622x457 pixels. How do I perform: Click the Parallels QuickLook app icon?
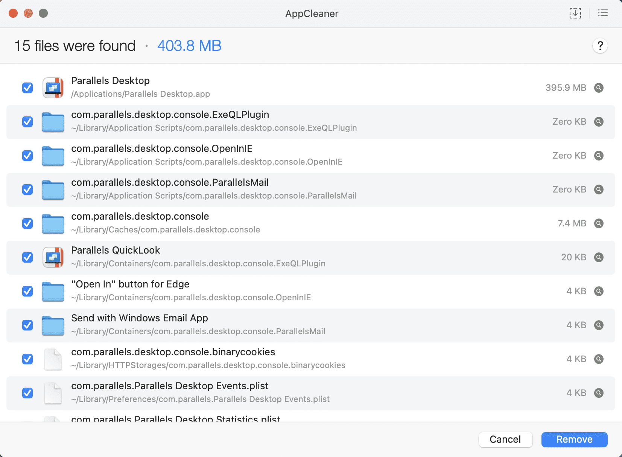click(x=53, y=257)
